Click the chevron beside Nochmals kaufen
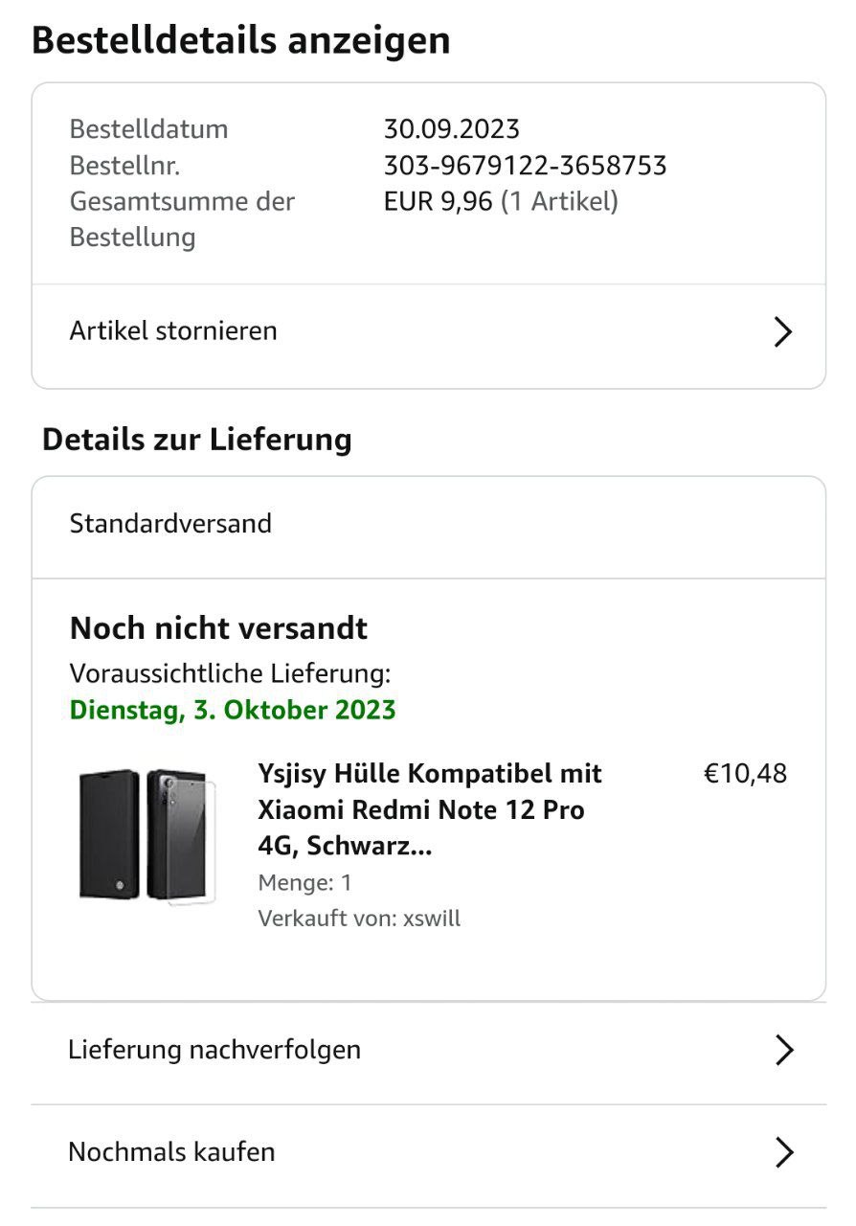Viewport: 856px width, 1226px height. (x=783, y=1152)
